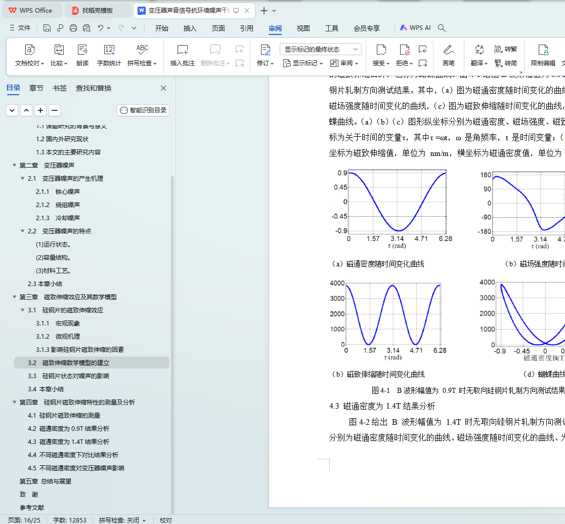Click 字数: 12853 in status bar
The width and height of the screenshot is (565, 524).
69,520
